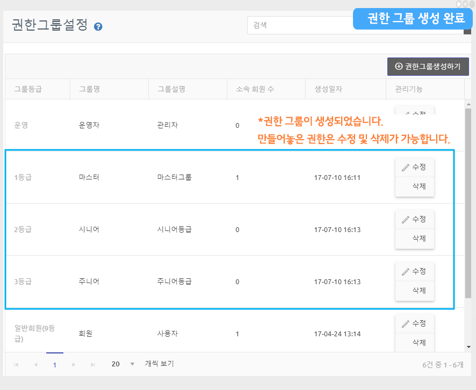Click the next page arrow
The width and height of the screenshot is (476, 390).
click(x=74, y=365)
